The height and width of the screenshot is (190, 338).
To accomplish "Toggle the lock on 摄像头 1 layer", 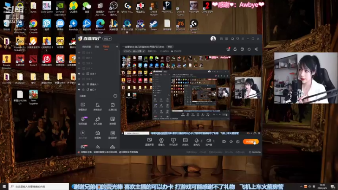I will [83, 84].
